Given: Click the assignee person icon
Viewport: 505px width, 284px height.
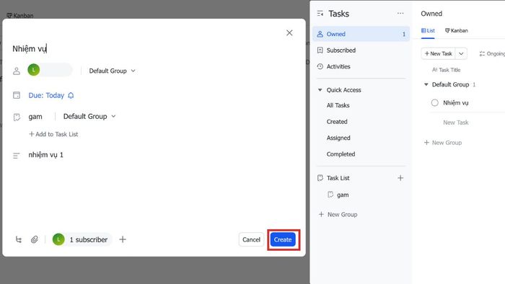Looking at the screenshot, I should click(17, 71).
